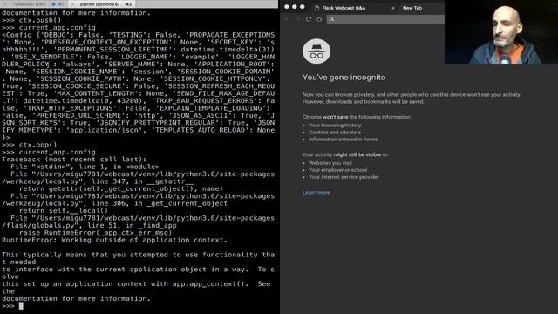Select the ~/webcast (zsh) terminal tab
This screenshot has height=314, width=558.
click(29, 3)
